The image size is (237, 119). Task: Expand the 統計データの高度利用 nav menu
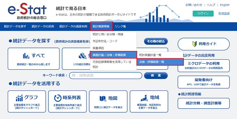(73, 27)
